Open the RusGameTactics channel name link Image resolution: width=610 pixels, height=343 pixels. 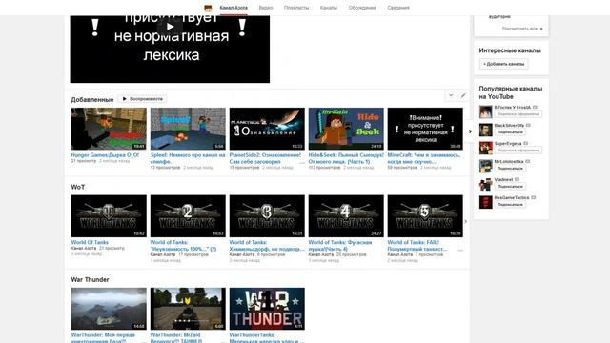(x=512, y=197)
